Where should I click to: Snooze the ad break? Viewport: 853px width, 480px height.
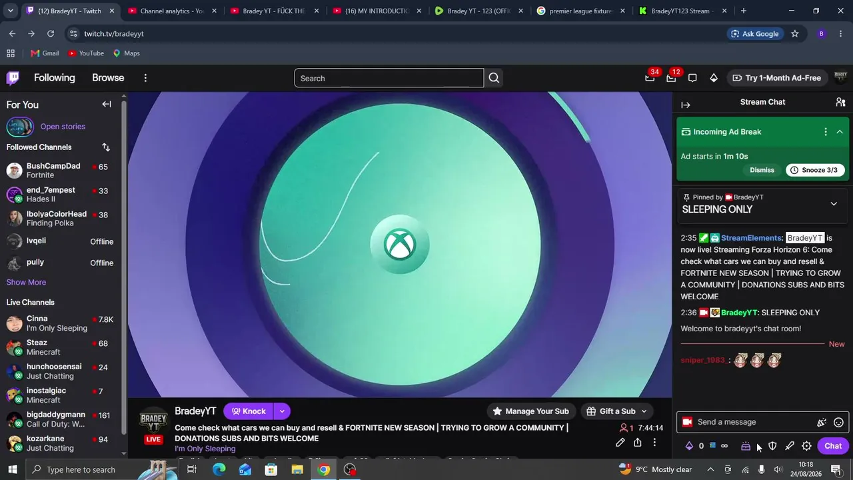click(816, 170)
